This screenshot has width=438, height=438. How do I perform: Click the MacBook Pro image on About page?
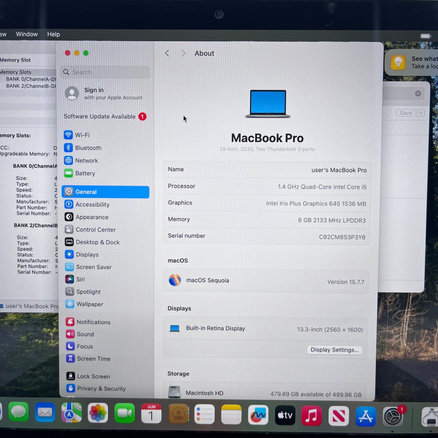pyautogui.click(x=268, y=103)
